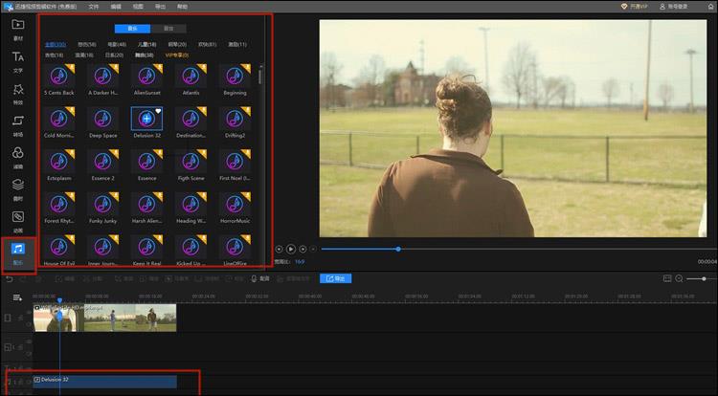Viewport: 718px width, 396px height.
Task: Open the Transitions panel in sidebar
Action: coord(18,124)
